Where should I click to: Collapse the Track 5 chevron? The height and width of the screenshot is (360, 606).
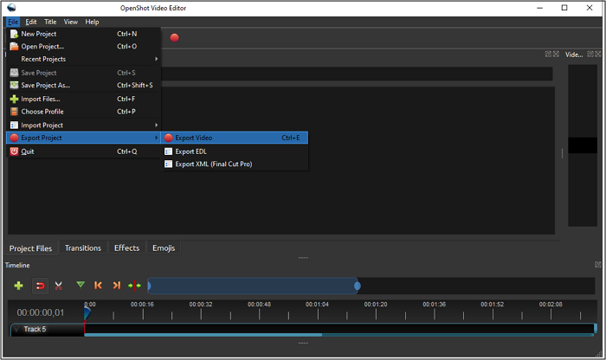[x=16, y=329]
